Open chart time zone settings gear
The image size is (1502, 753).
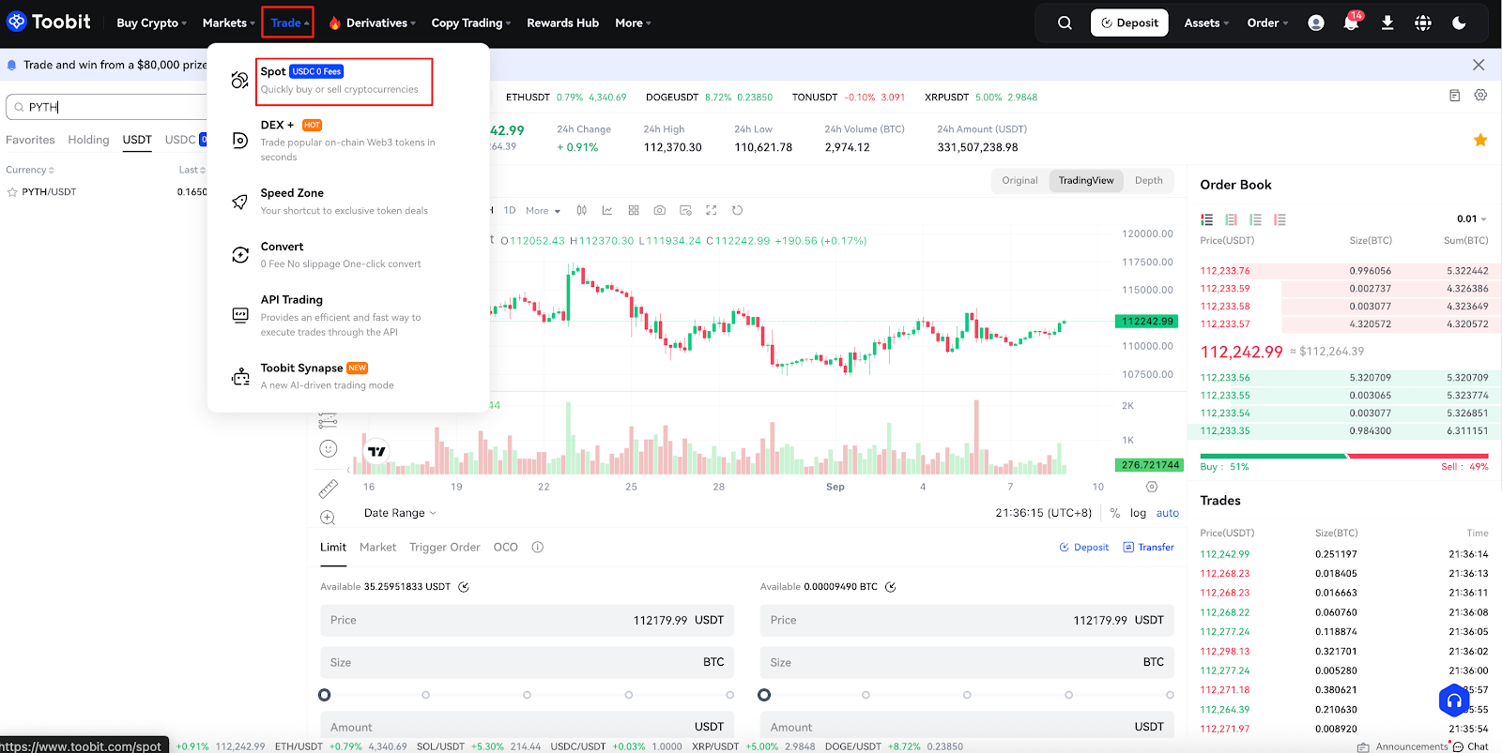(x=1152, y=487)
